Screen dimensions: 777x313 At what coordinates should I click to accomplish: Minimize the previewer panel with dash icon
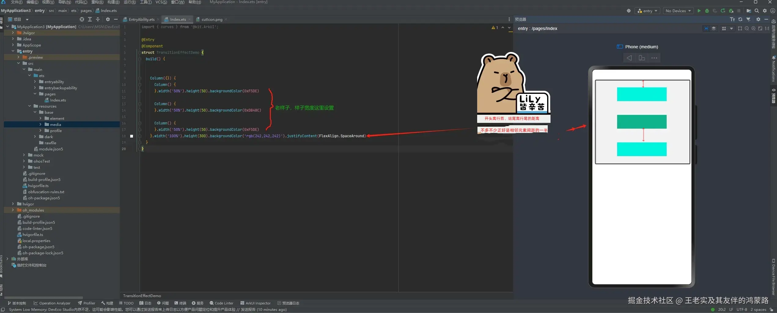coord(766,19)
